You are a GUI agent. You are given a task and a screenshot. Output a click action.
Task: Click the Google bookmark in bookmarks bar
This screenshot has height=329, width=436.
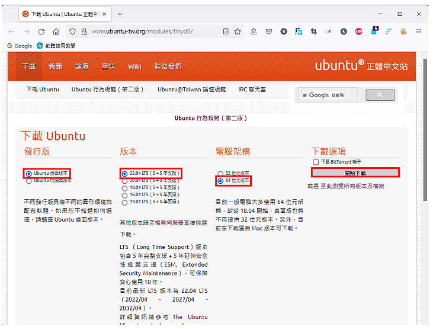20,46
